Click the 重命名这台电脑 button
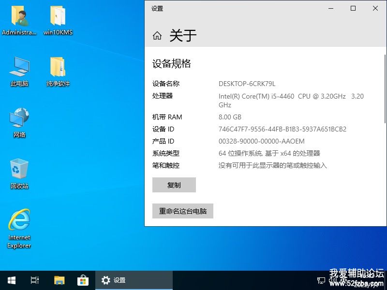Image resolution: width=387 pixels, height=290 pixels. coord(183,211)
